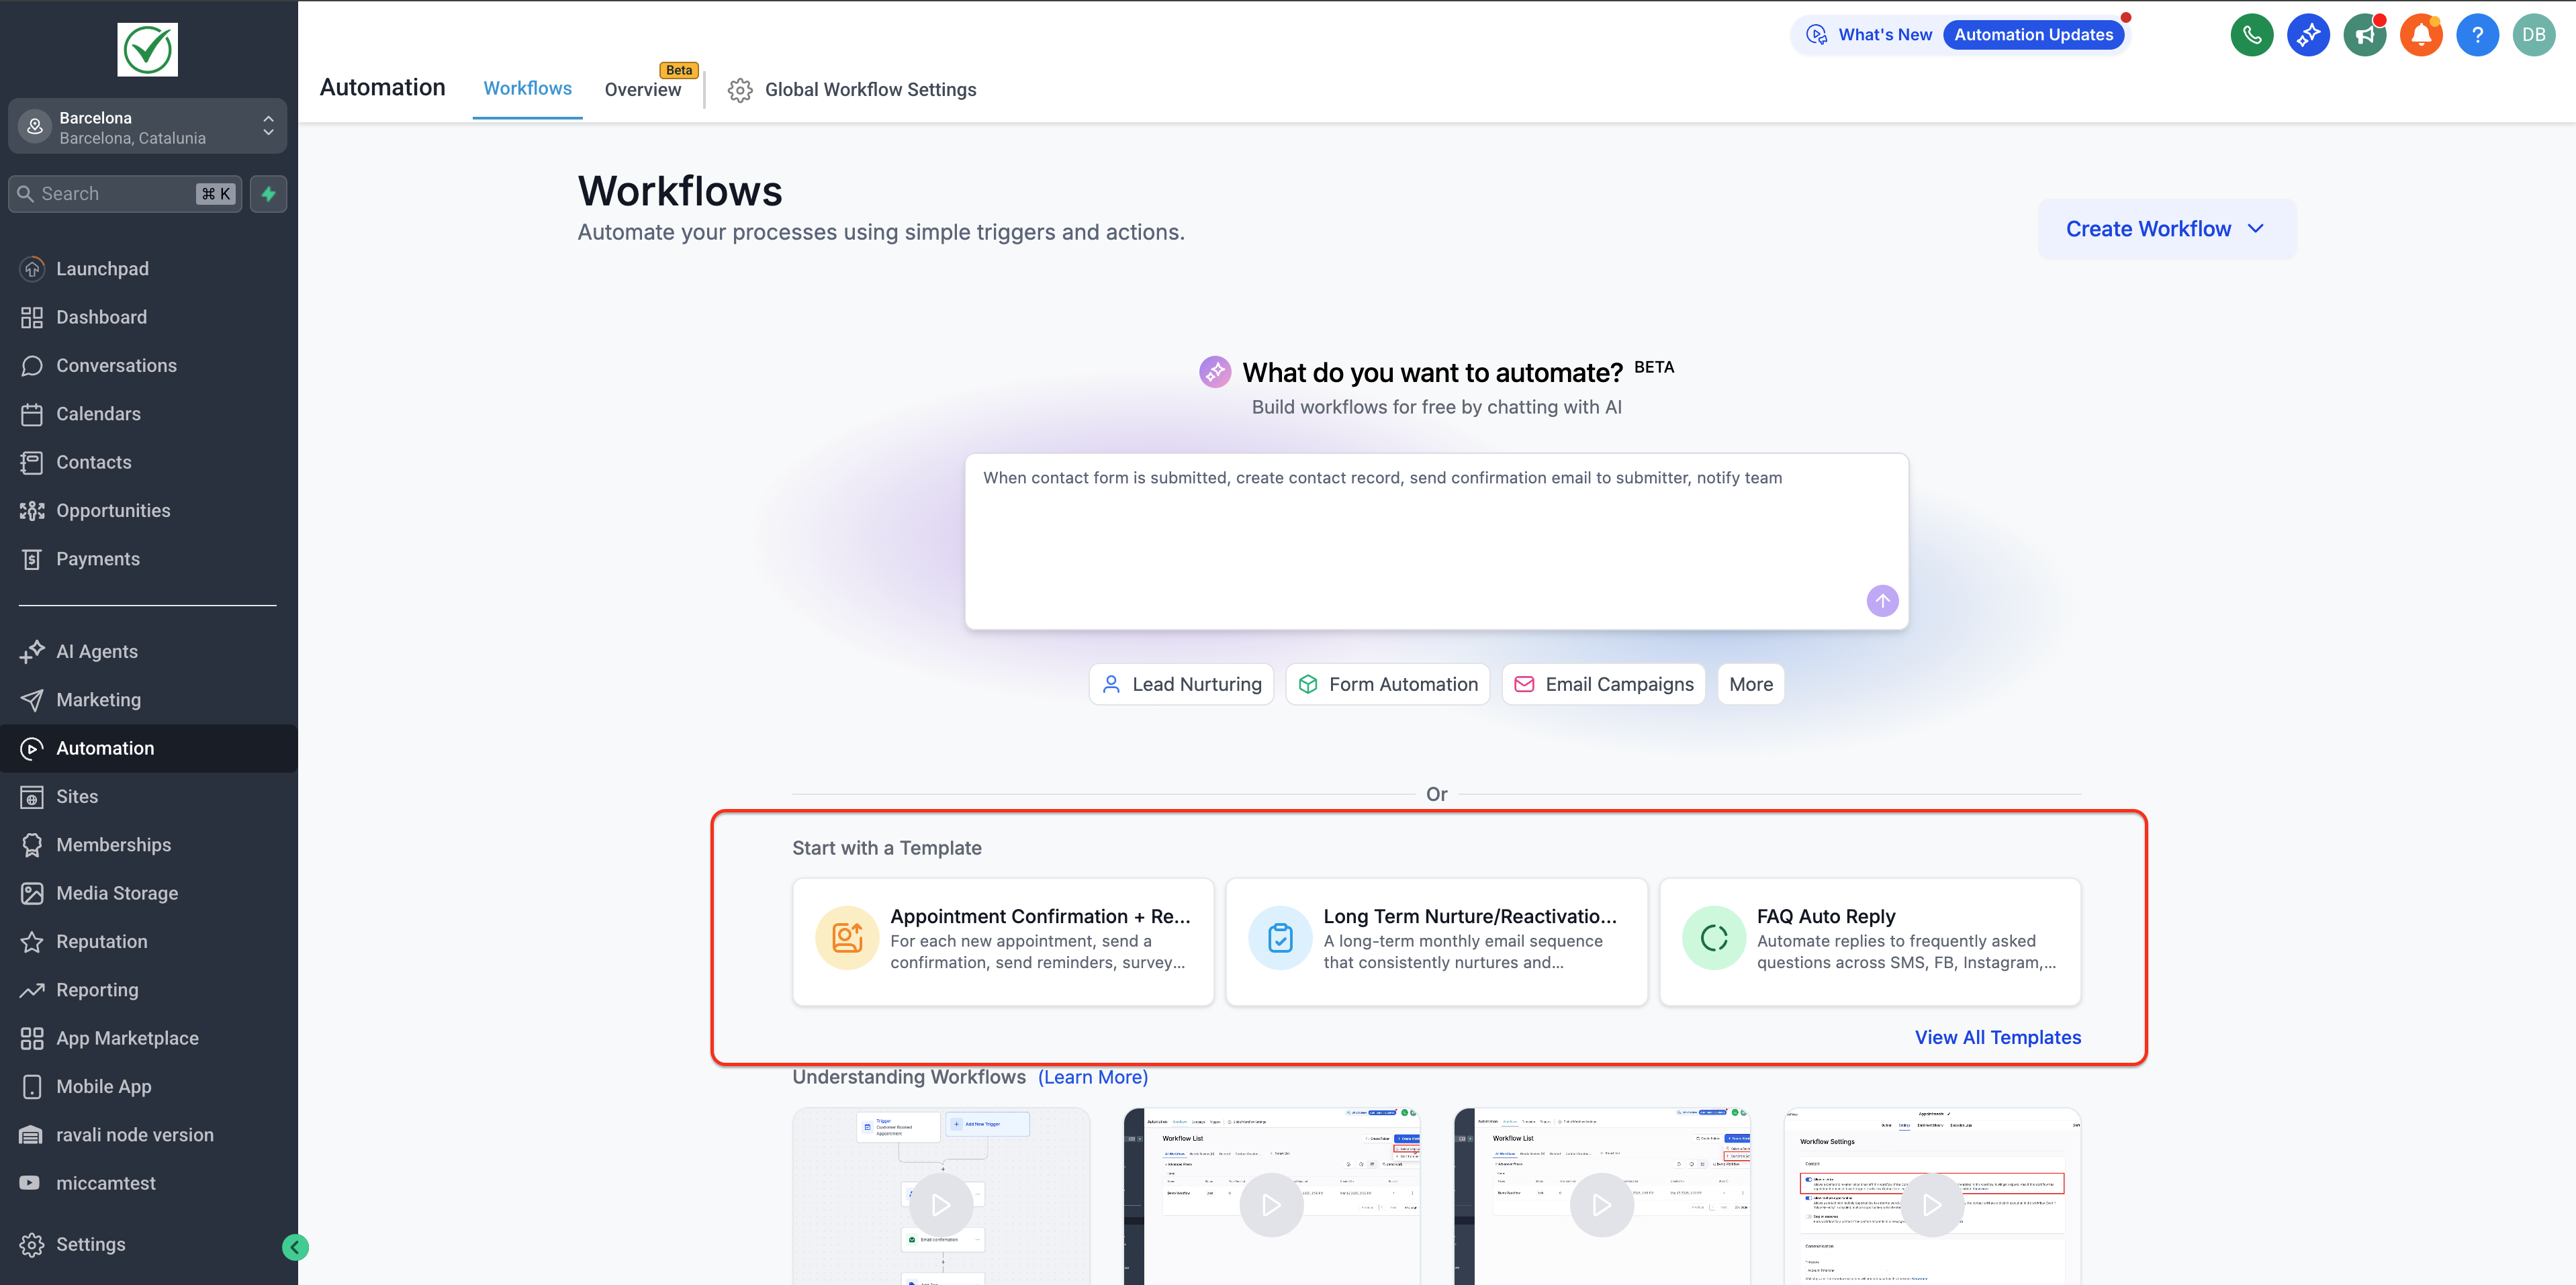2576x1285 pixels.
Task: Click the megaphone announcements icon
Action: [2364, 35]
